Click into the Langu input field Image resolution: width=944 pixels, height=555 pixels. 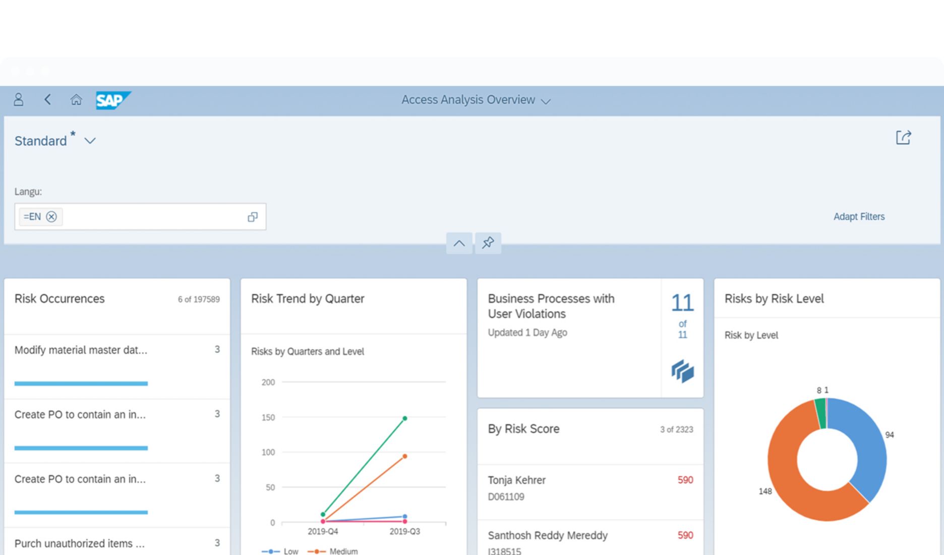point(151,217)
